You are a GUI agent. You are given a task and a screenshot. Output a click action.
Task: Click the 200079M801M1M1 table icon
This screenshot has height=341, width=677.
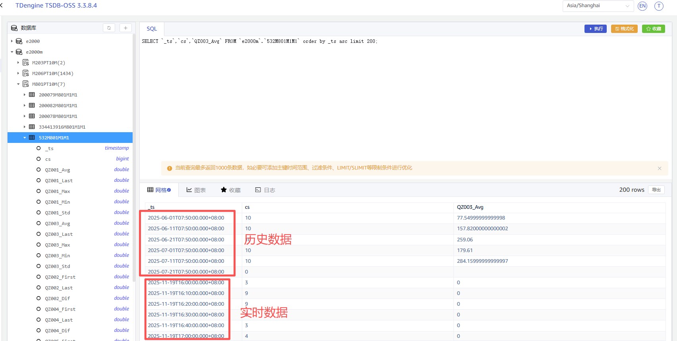click(32, 95)
